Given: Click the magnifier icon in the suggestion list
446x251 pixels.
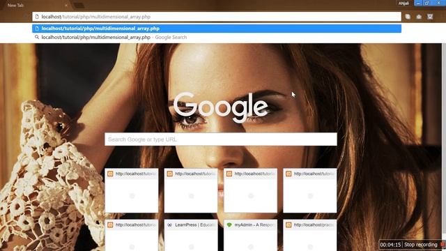Looking at the screenshot, I should pyautogui.click(x=37, y=37).
